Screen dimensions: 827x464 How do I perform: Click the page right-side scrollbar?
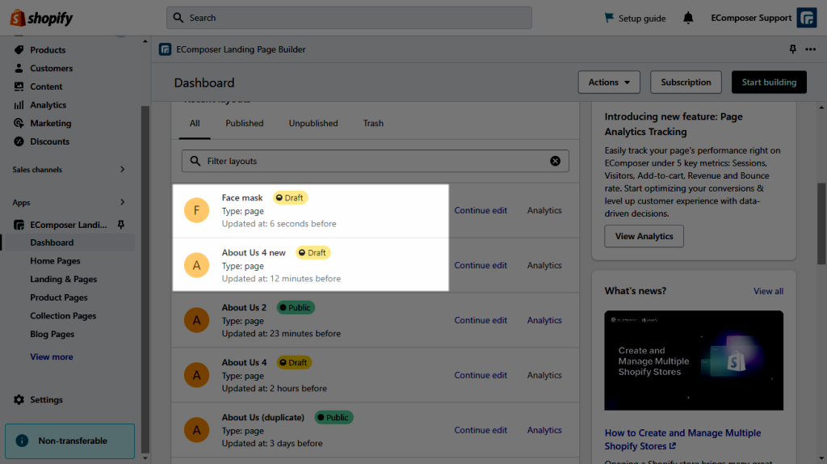[821, 224]
